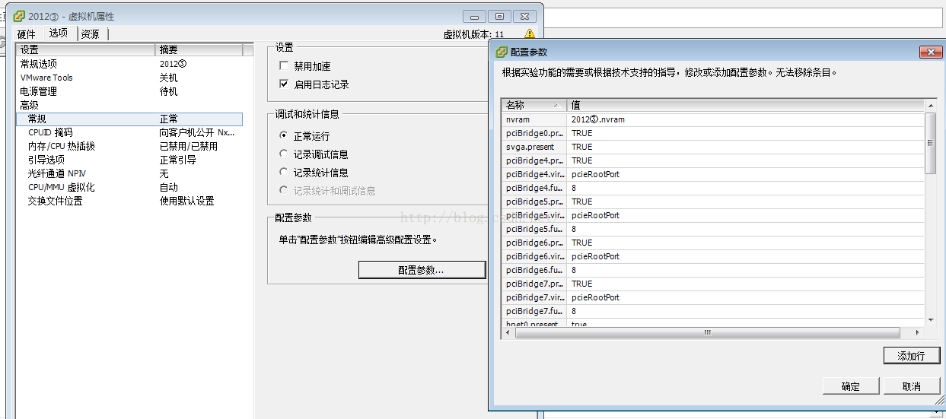Select the nvram parameter row
This screenshot has height=419, width=946.
pyautogui.click(x=713, y=119)
